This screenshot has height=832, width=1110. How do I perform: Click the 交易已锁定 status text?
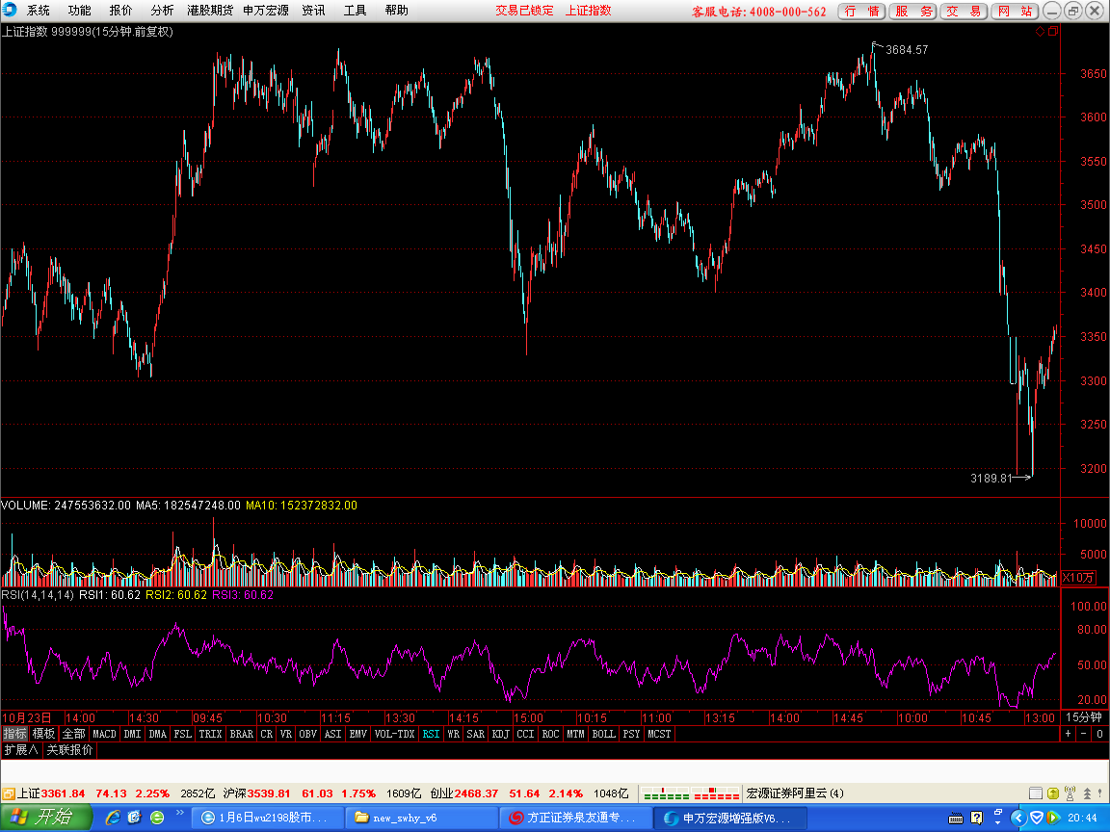tap(524, 11)
